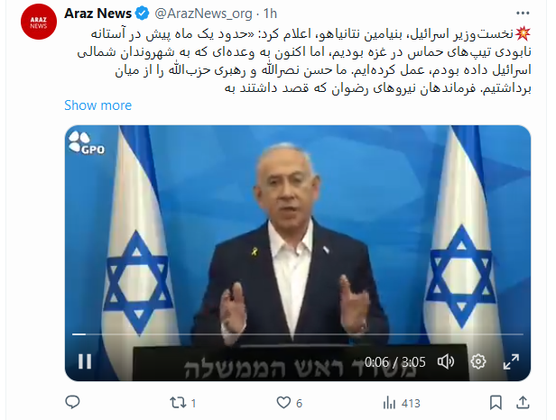Open the Araz News profile avatar

click(x=39, y=22)
